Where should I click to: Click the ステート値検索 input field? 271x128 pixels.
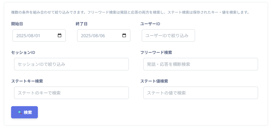coord(200,93)
